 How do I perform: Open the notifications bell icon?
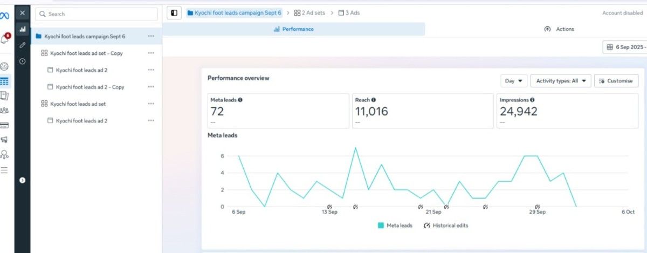point(5,39)
